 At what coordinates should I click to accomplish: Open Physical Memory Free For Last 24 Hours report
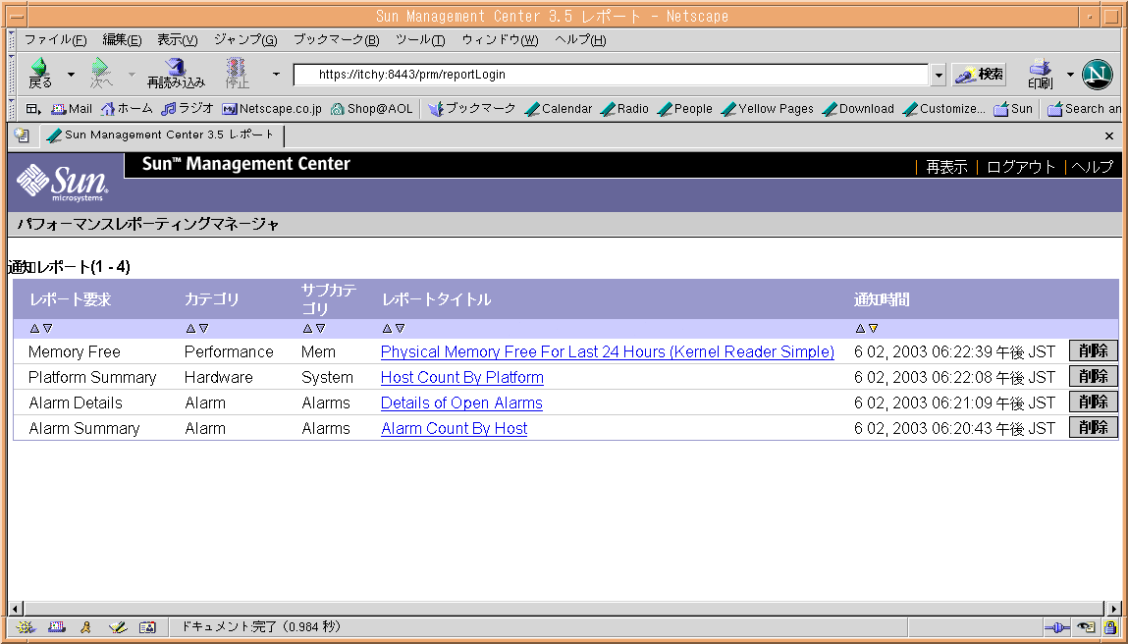coord(607,351)
